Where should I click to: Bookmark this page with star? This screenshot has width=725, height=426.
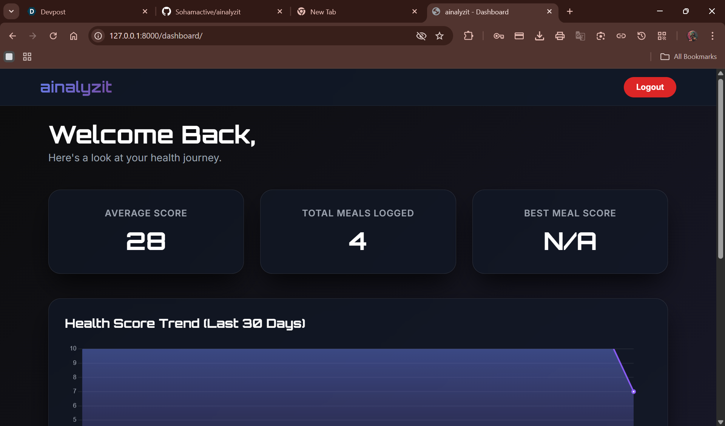click(x=439, y=36)
